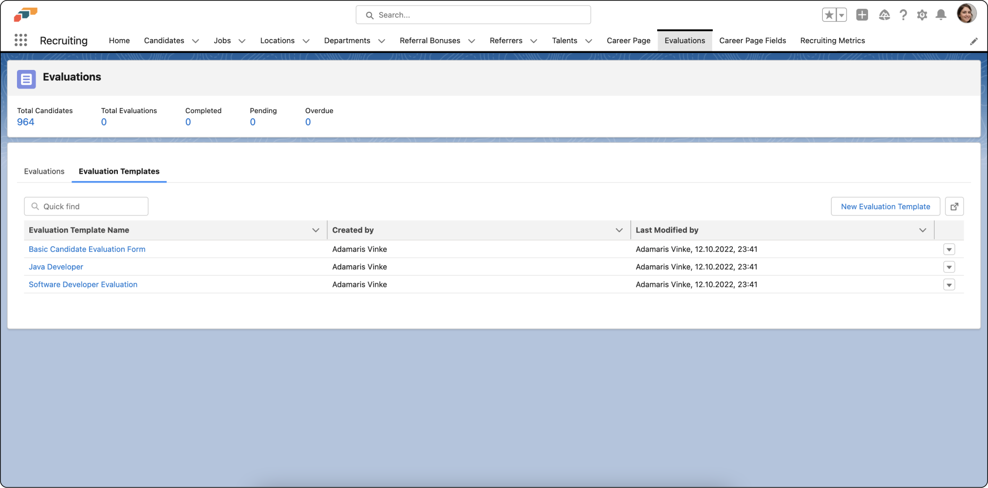Open the Recruiting Metrics tab
The height and width of the screenshot is (488, 988).
point(833,41)
